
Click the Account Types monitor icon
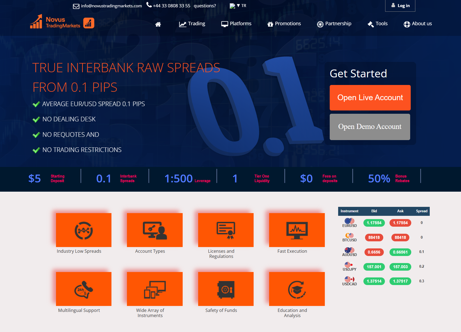tap(154, 230)
